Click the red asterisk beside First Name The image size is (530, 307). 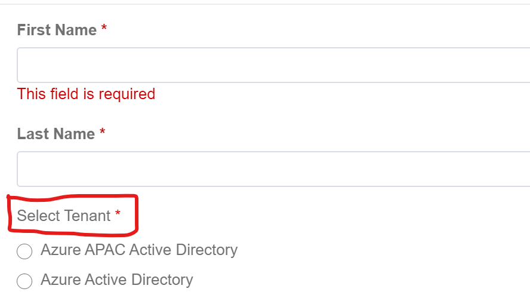(x=104, y=27)
